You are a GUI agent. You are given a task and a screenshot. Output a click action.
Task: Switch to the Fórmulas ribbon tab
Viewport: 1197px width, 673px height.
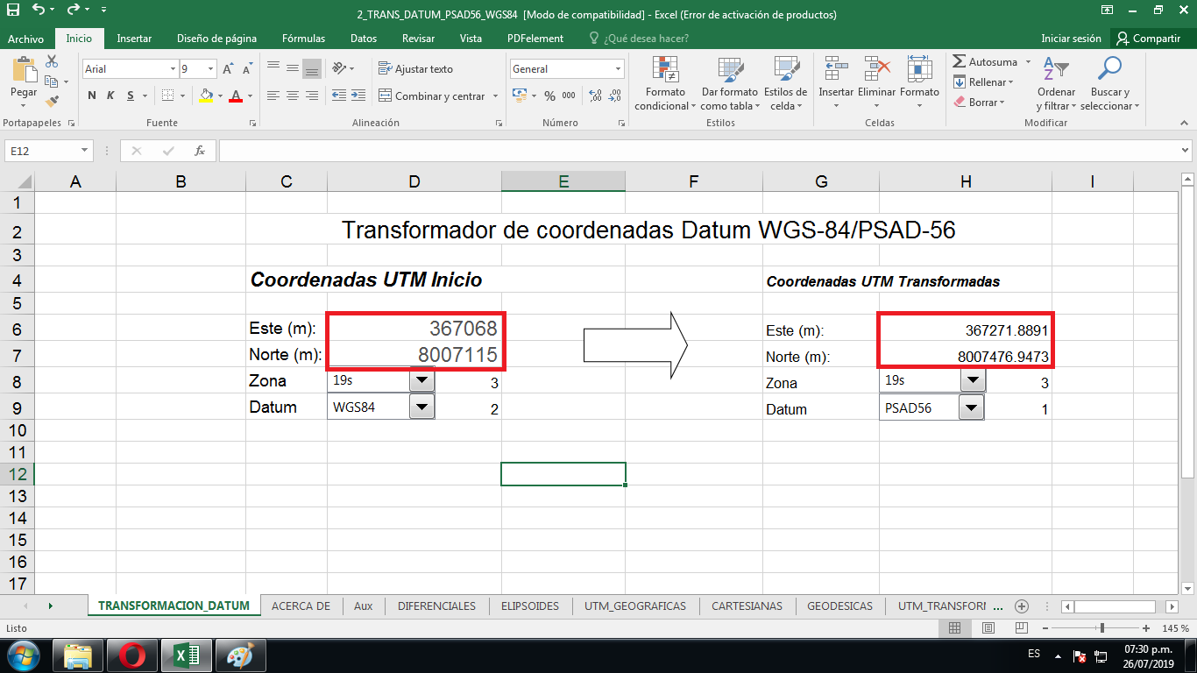[303, 39]
